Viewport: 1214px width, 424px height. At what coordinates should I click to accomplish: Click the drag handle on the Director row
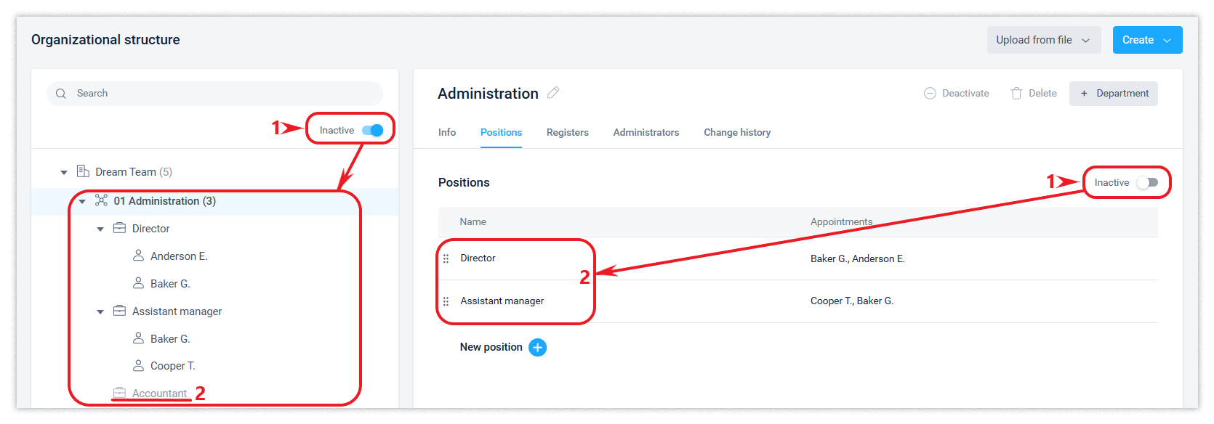[446, 258]
